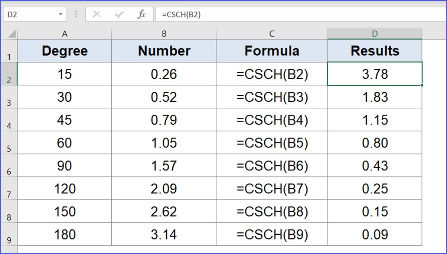
Task: Select column header A
Action: pos(65,33)
